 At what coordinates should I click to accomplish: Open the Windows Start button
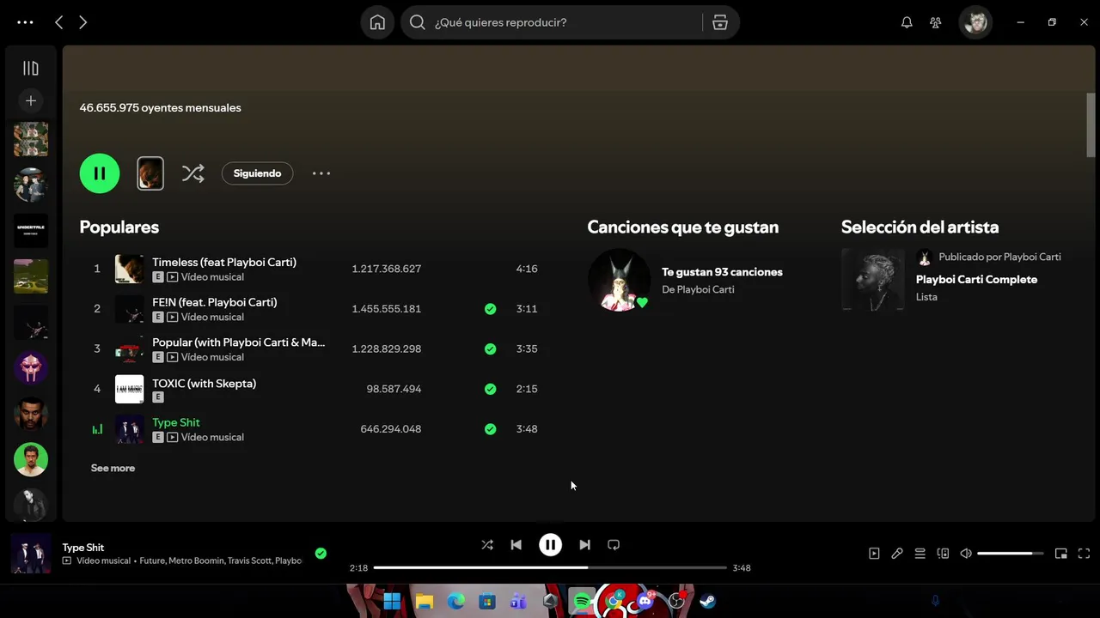tap(392, 601)
